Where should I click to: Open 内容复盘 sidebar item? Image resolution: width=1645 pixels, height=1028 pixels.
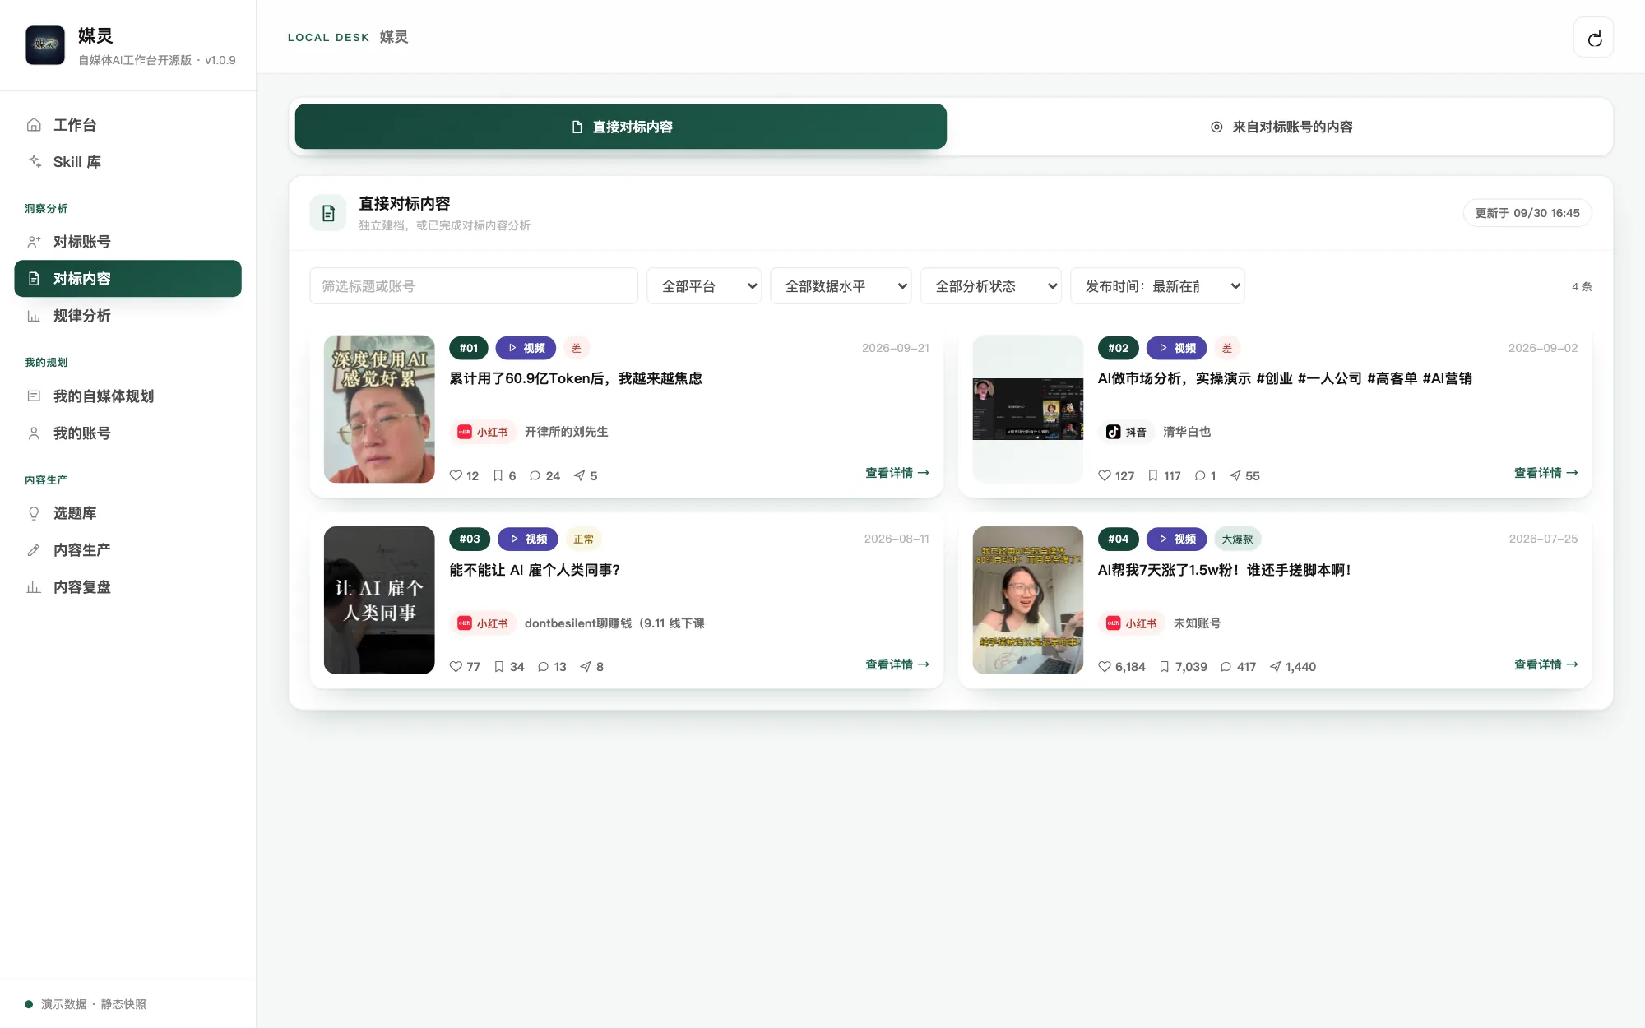pos(127,587)
